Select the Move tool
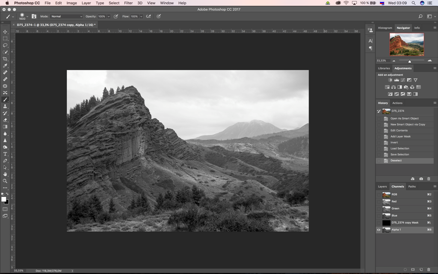Viewport: 438px width, 274px height. [5, 32]
